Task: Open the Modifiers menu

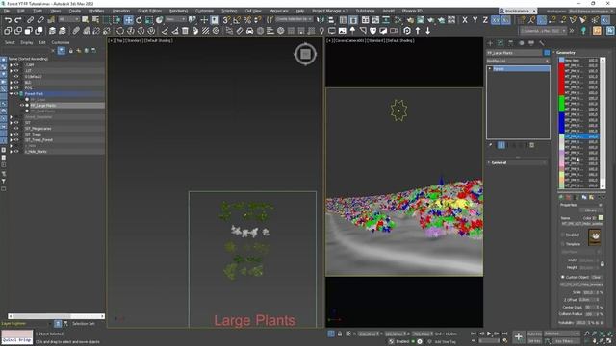Action: [96, 11]
